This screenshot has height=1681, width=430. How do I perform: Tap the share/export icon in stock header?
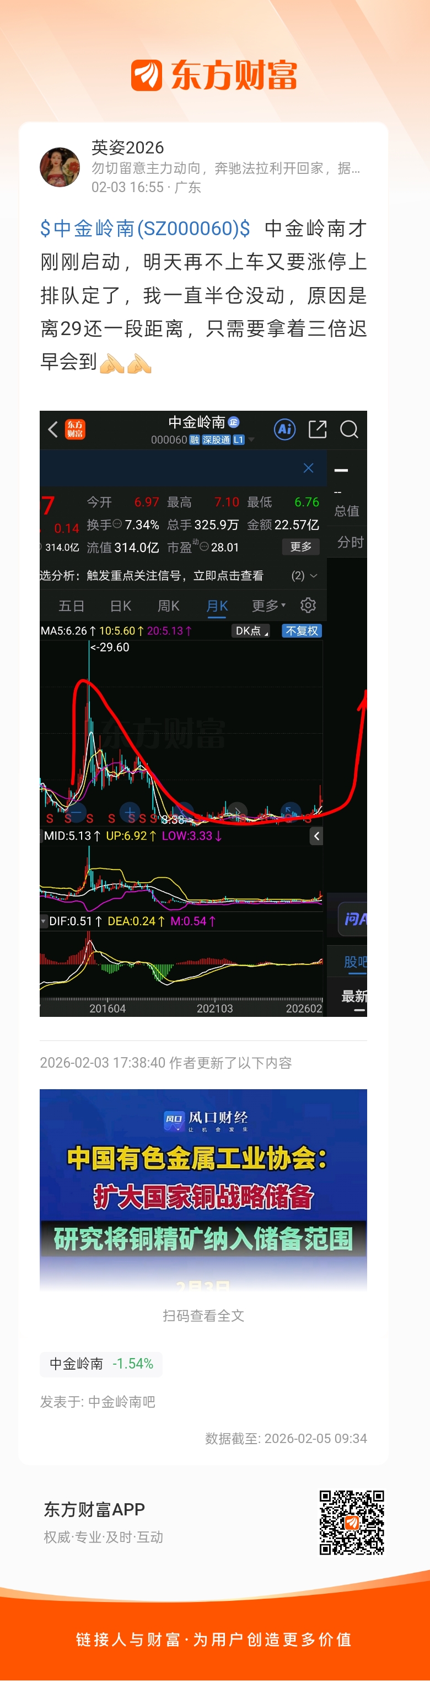click(x=318, y=429)
